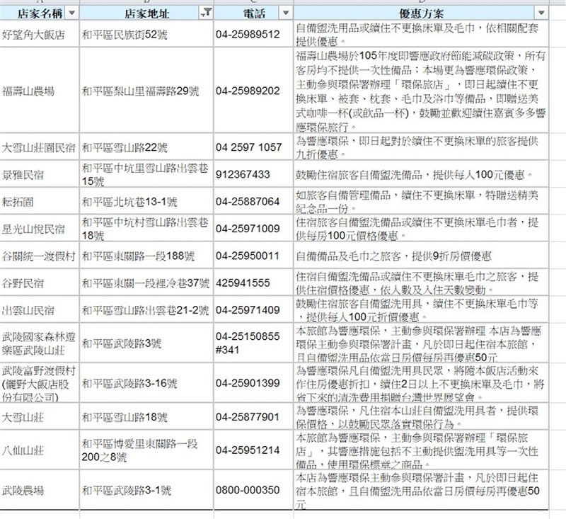Viewport: 566px width, 519px height.
Task: Select 八仙山莊 offer cell mentioning 環保標章
Action: 421,450
